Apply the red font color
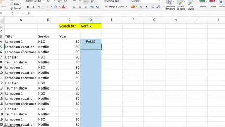 click(63, 7)
